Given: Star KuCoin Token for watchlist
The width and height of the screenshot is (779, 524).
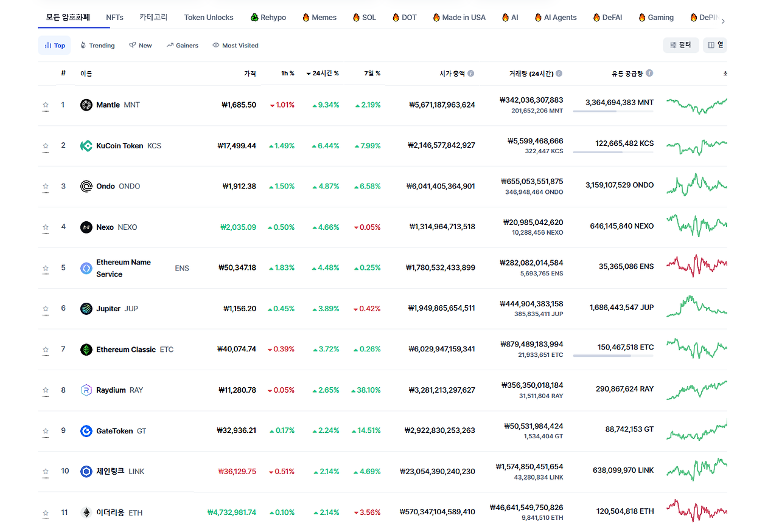Looking at the screenshot, I should (46, 146).
